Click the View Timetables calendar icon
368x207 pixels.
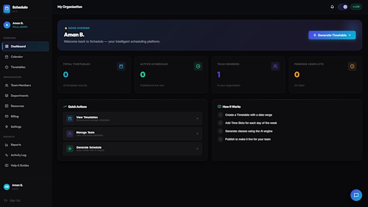point(70,118)
